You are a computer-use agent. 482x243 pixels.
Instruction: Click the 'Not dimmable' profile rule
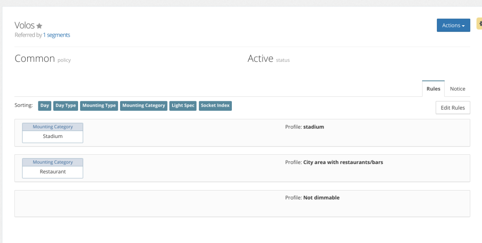click(321, 198)
